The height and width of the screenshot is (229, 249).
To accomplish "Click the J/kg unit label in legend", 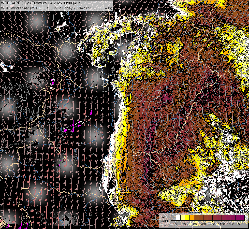I will coord(165,225).
